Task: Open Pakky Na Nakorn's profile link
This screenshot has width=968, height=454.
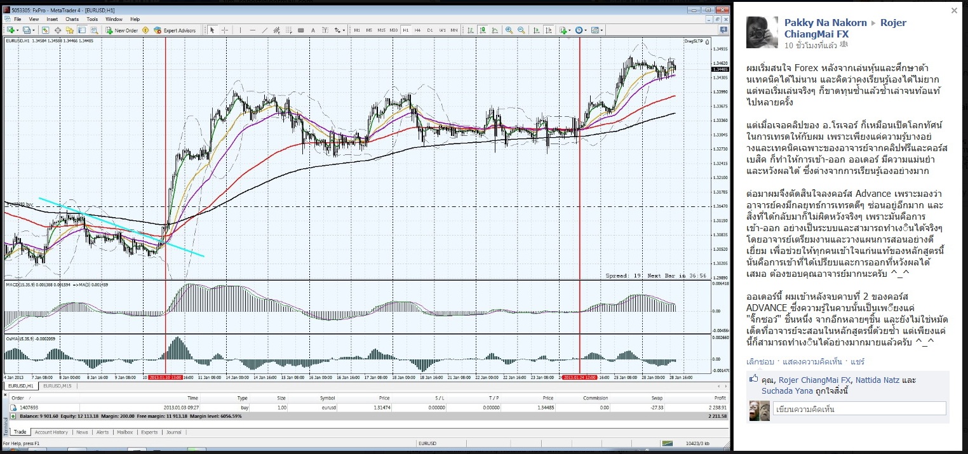Action: (x=825, y=23)
